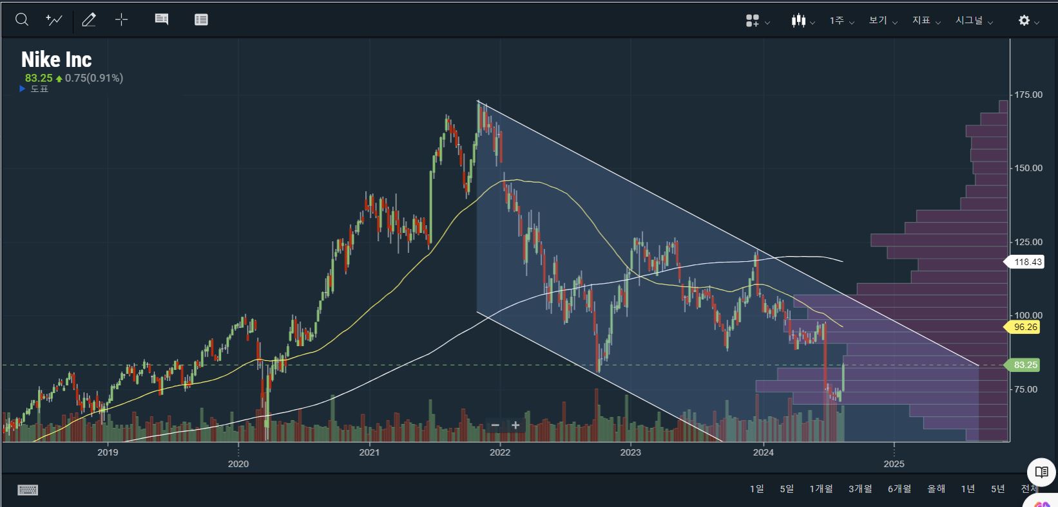Open the candlestick chart type dropdown
1058x507 pixels.
pos(803,21)
